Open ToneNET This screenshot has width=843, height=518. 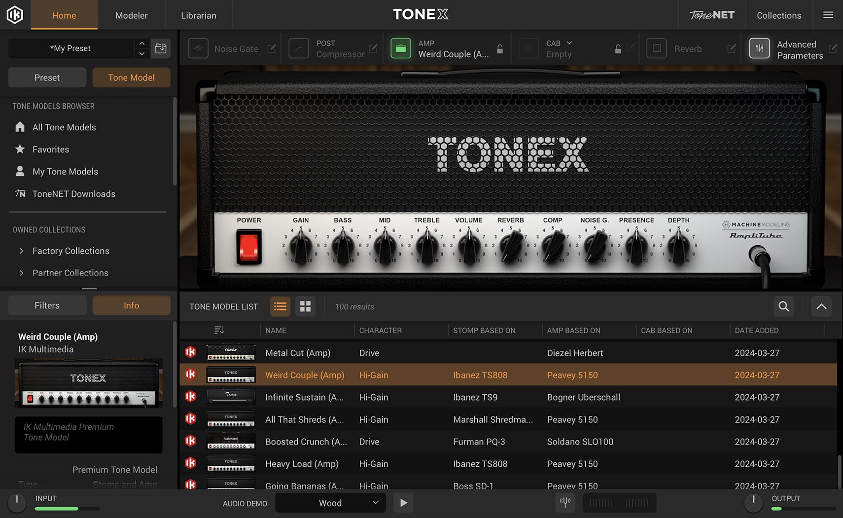[712, 15]
